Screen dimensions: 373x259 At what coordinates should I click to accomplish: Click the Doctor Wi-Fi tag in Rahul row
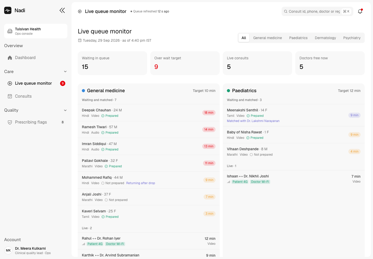(x=115, y=244)
